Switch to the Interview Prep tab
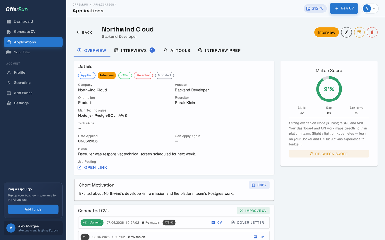 (x=219, y=50)
